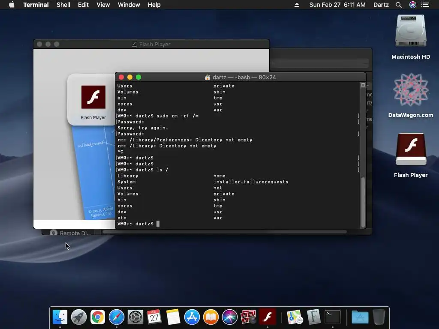Click Terminal split pane icon above scrollbar
The height and width of the screenshot is (329, 439).
(363, 85)
